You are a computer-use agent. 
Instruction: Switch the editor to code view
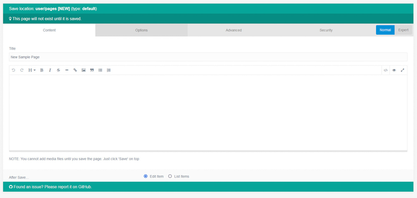tap(386, 70)
